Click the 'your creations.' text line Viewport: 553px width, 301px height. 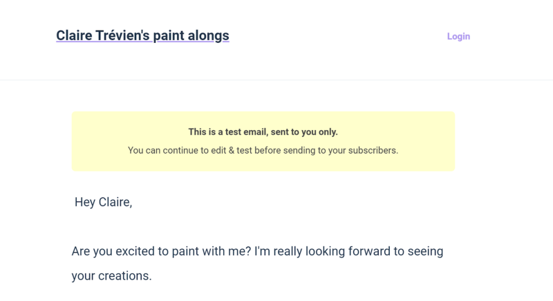[x=111, y=275]
